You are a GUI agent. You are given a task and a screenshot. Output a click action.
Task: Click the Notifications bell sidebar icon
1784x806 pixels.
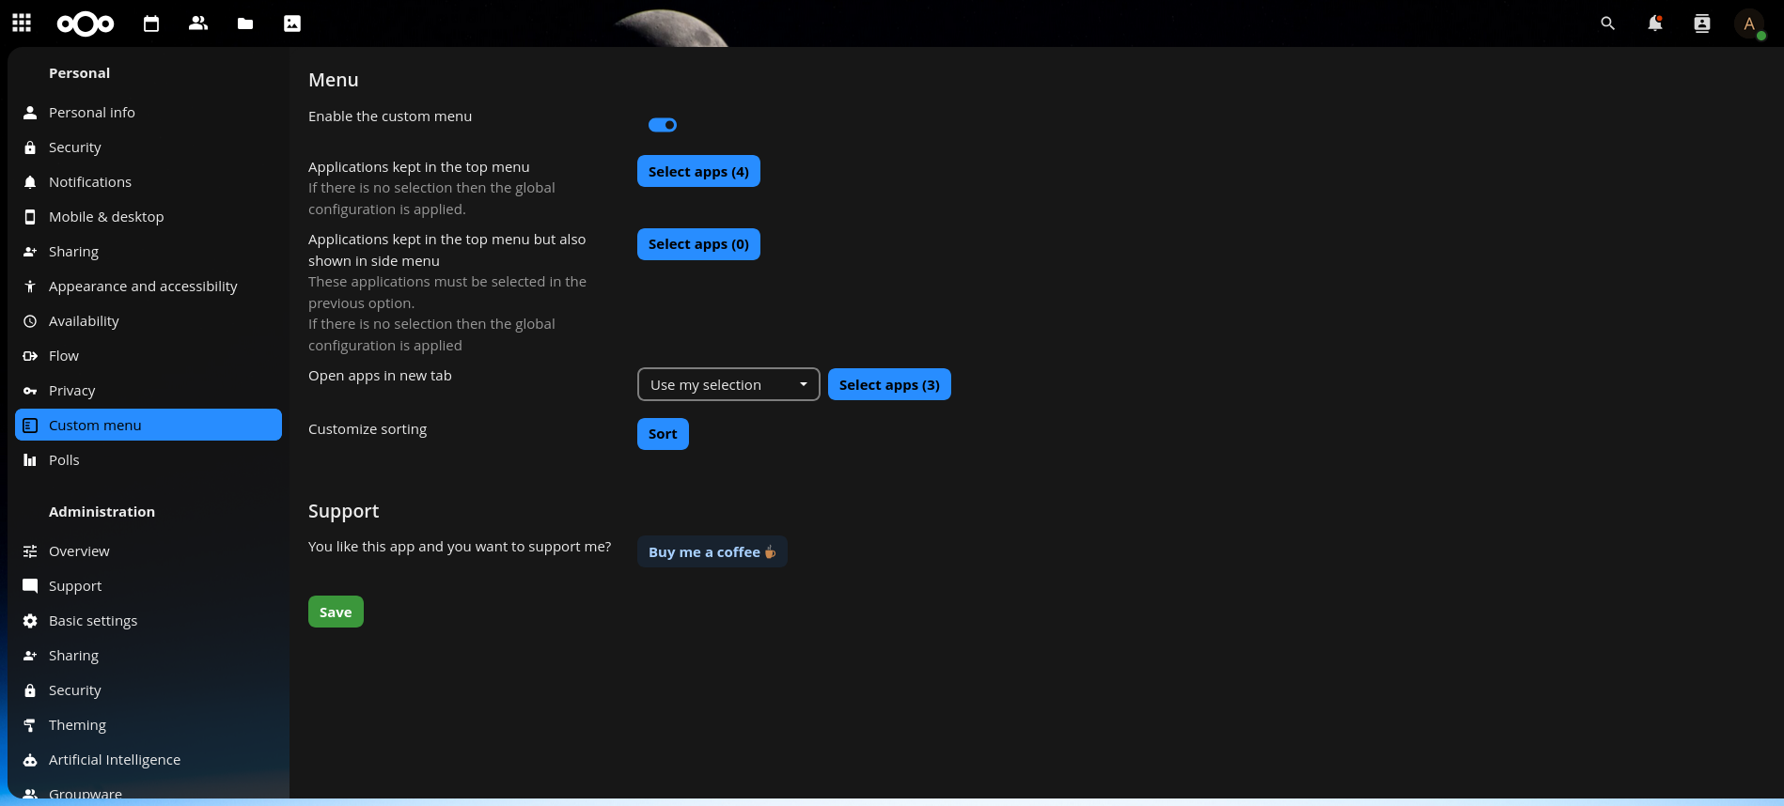(x=30, y=182)
